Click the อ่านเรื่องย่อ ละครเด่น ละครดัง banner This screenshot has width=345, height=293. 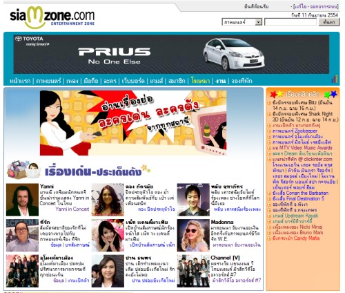133,123
